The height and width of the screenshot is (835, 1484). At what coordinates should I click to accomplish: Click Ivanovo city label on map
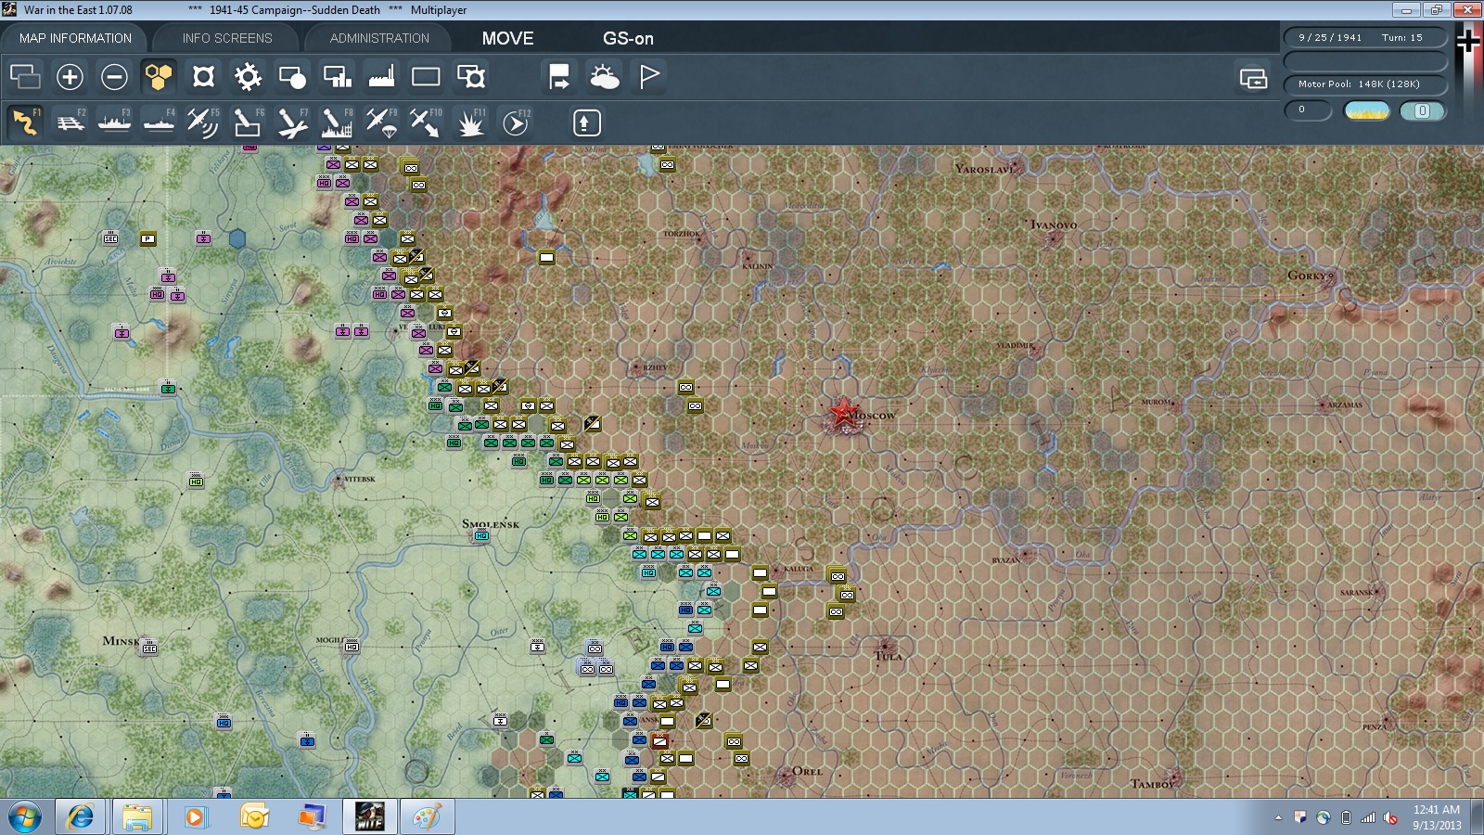click(1054, 225)
